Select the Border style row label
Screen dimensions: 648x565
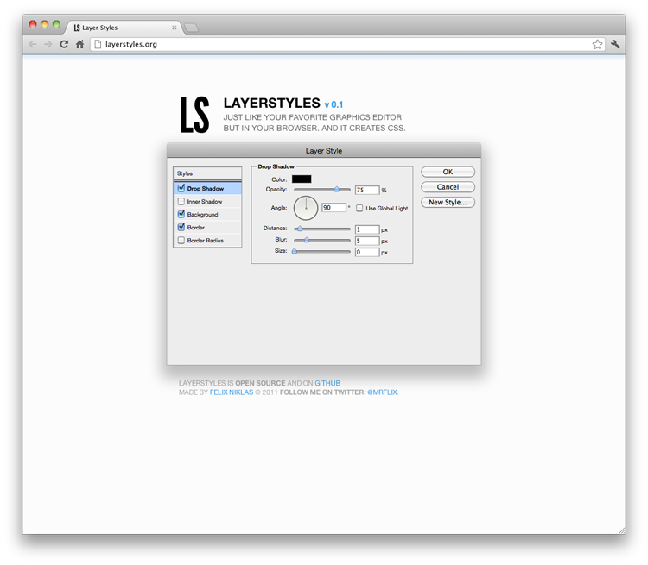[x=196, y=228]
